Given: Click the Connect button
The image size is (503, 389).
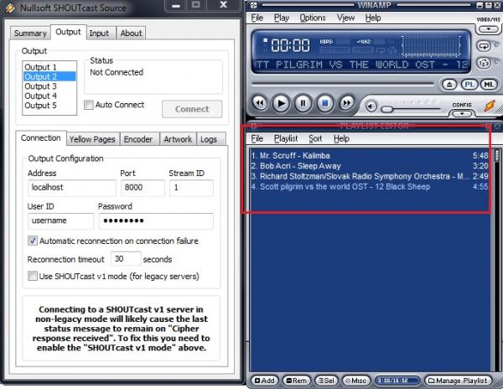Looking at the screenshot, I should 192,109.
